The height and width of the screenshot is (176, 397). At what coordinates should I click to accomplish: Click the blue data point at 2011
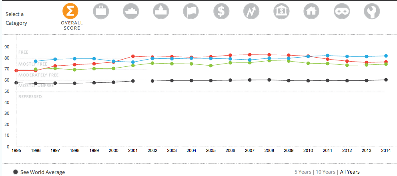(x=327, y=56)
